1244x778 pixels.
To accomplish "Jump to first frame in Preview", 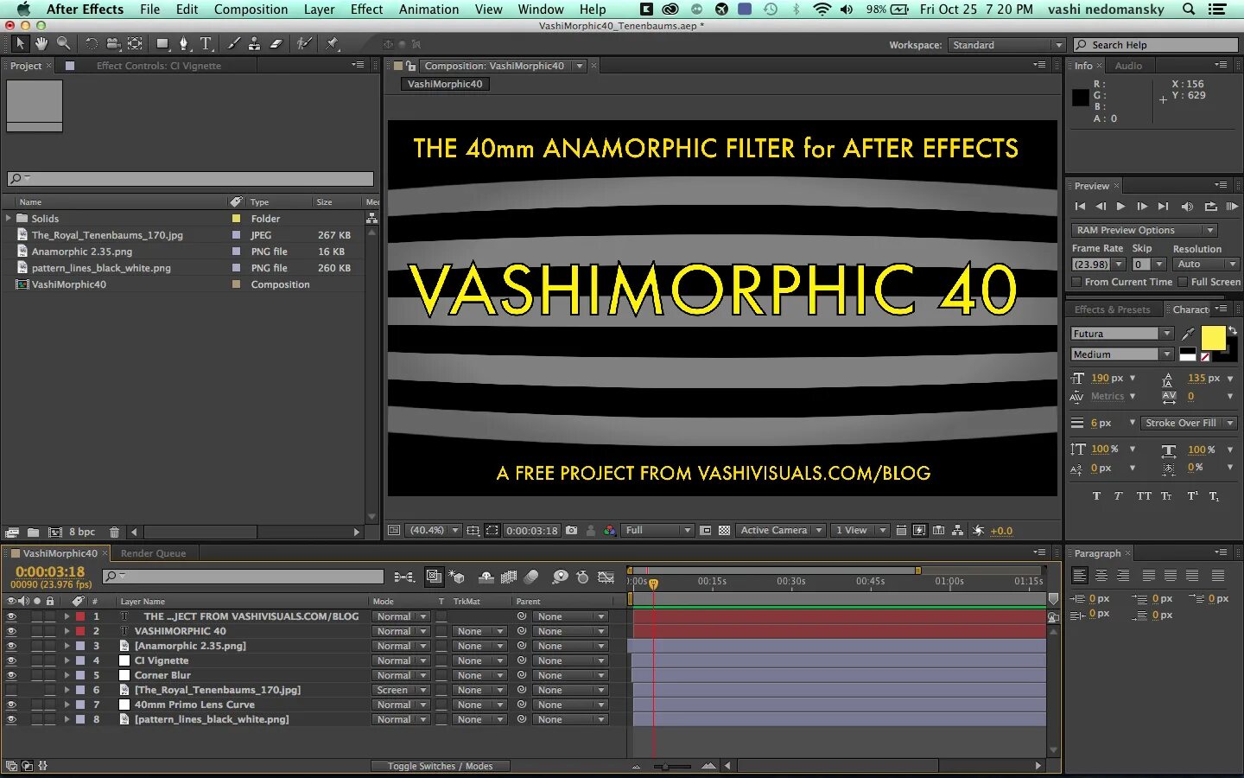I will [1079, 207].
